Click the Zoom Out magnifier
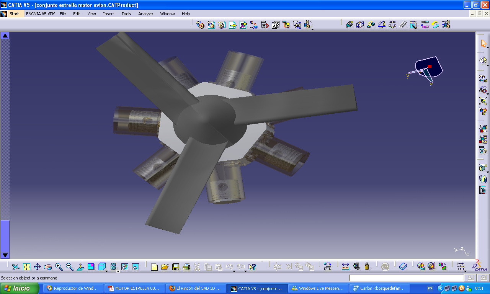 click(69, 267)
